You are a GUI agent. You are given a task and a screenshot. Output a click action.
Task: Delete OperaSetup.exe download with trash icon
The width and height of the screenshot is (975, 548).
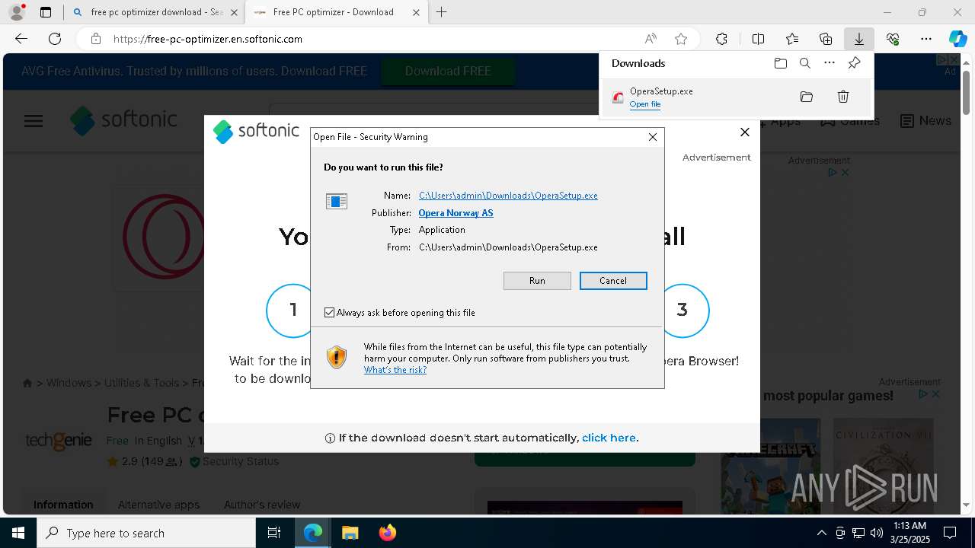(843, 97)
